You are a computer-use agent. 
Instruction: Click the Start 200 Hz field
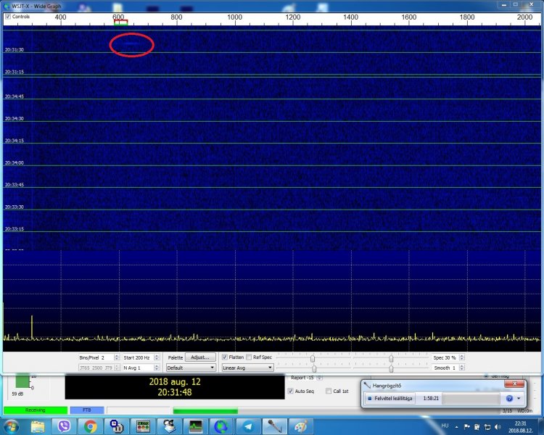138,357
